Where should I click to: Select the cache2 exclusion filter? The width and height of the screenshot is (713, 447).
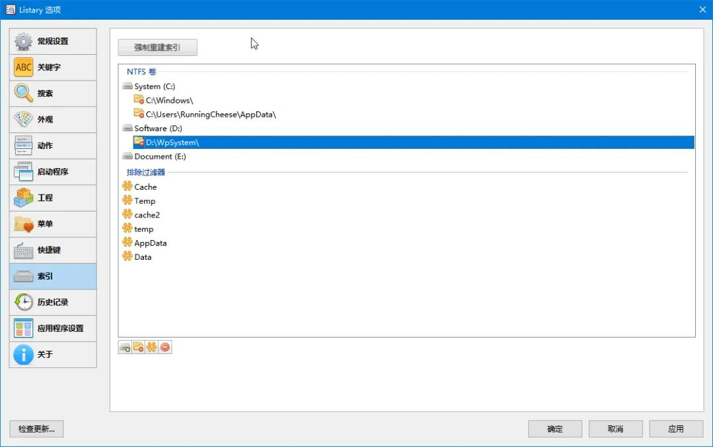point(147,215)
